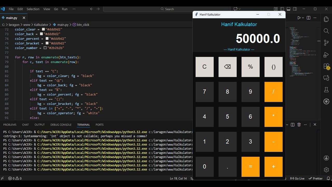Image resolution: width=332 pixels, height=187 pixels.
Task: Open the run options dropdown arrow
Action: coord(303,18)
